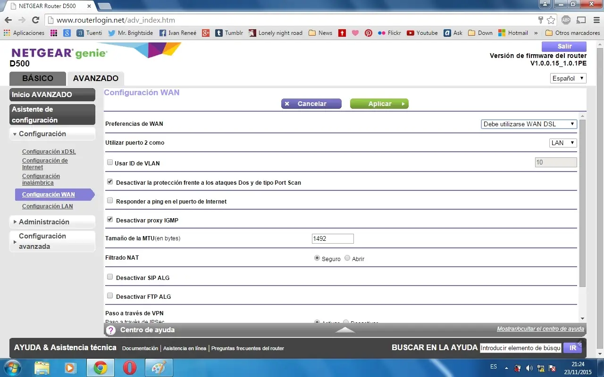Open the Google+ bookmark icon
Viewport: 604px width, 377px height.
(206, 33)
